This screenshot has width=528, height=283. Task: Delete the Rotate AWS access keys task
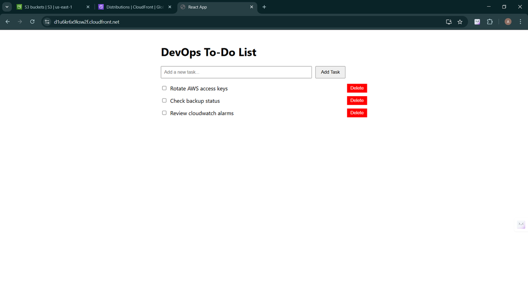tap(357, 88)
